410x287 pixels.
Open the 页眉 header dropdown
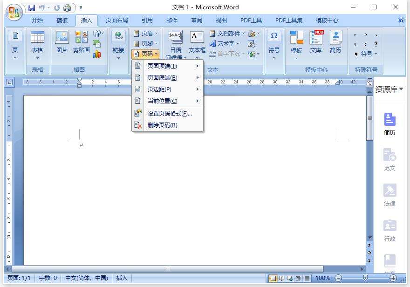click(x=146, y=34)
